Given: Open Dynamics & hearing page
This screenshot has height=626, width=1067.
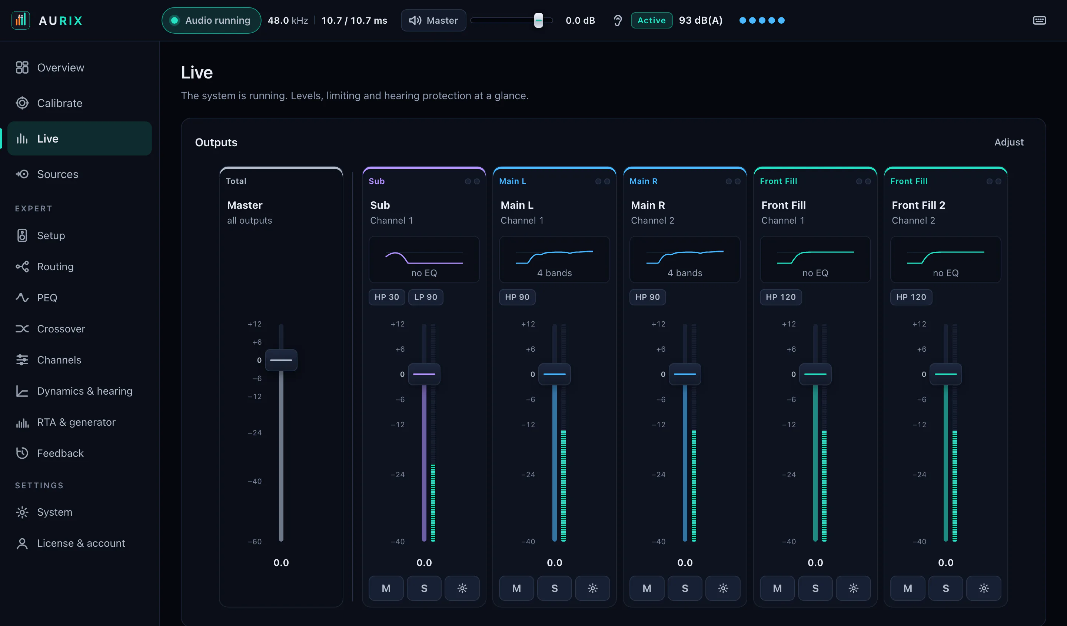Looking at the screenshot, I should pyautogui.click(x=80, y=391).
